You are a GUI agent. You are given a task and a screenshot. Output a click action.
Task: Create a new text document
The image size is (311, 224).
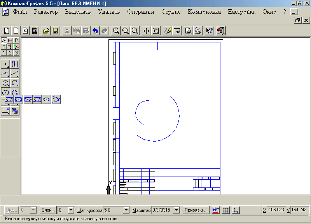(25, 31)
